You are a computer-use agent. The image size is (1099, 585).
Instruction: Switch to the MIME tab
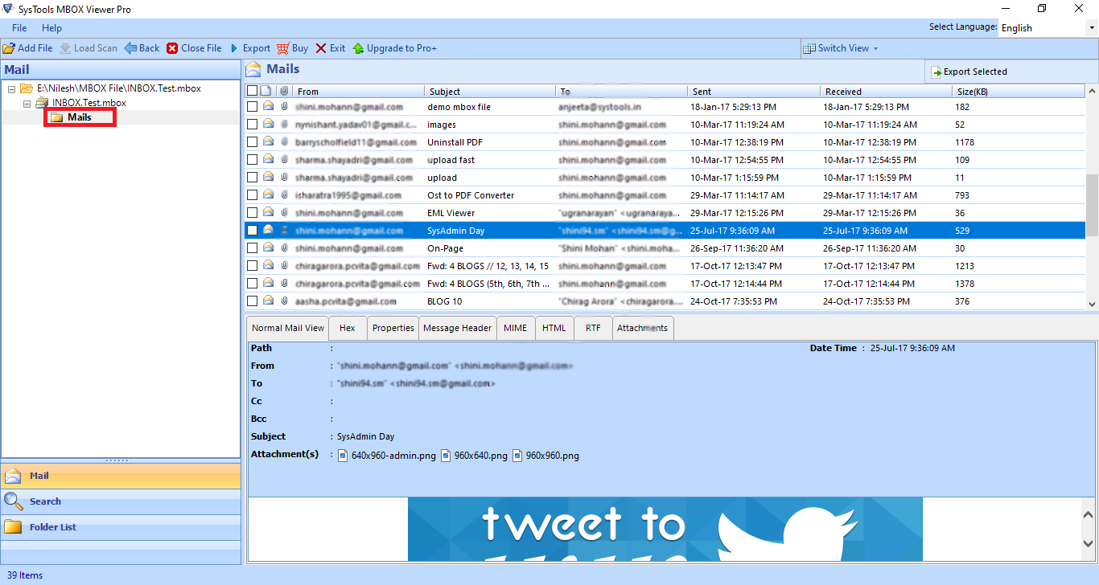tap(516, 328)
